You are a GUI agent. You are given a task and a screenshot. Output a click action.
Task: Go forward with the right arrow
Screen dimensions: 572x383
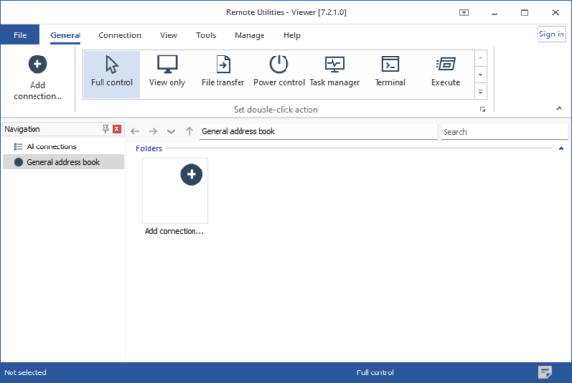[153, 131]
